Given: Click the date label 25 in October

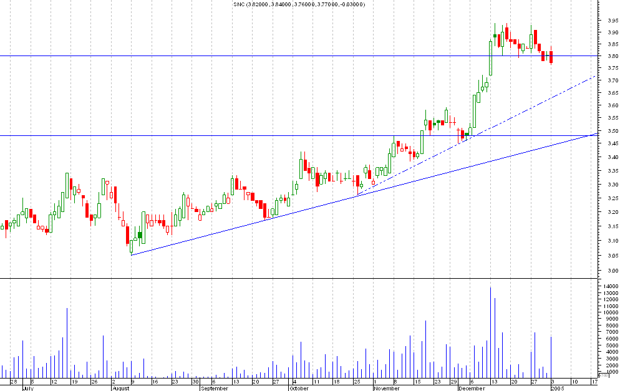Looking at the screenshot, I should coord(357,382).
